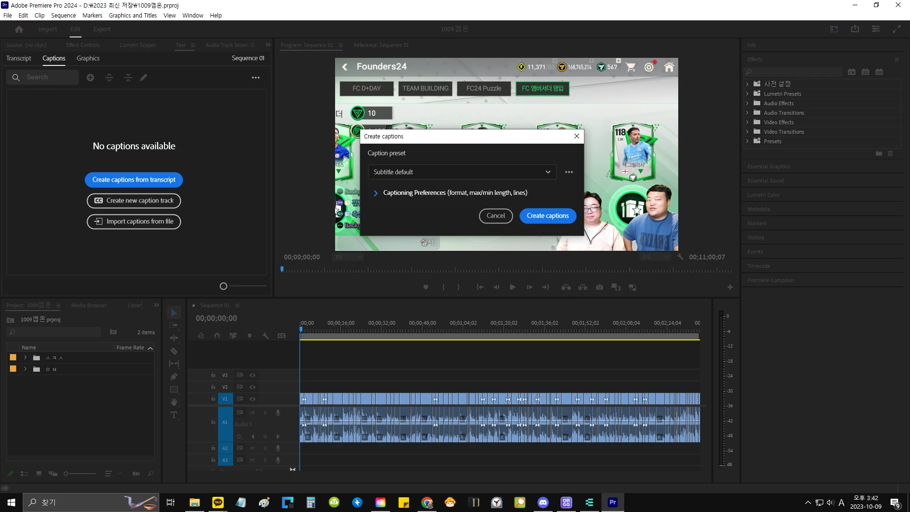Click the add caption segment plus icon
910x512 pixels.
pos(90,77)
